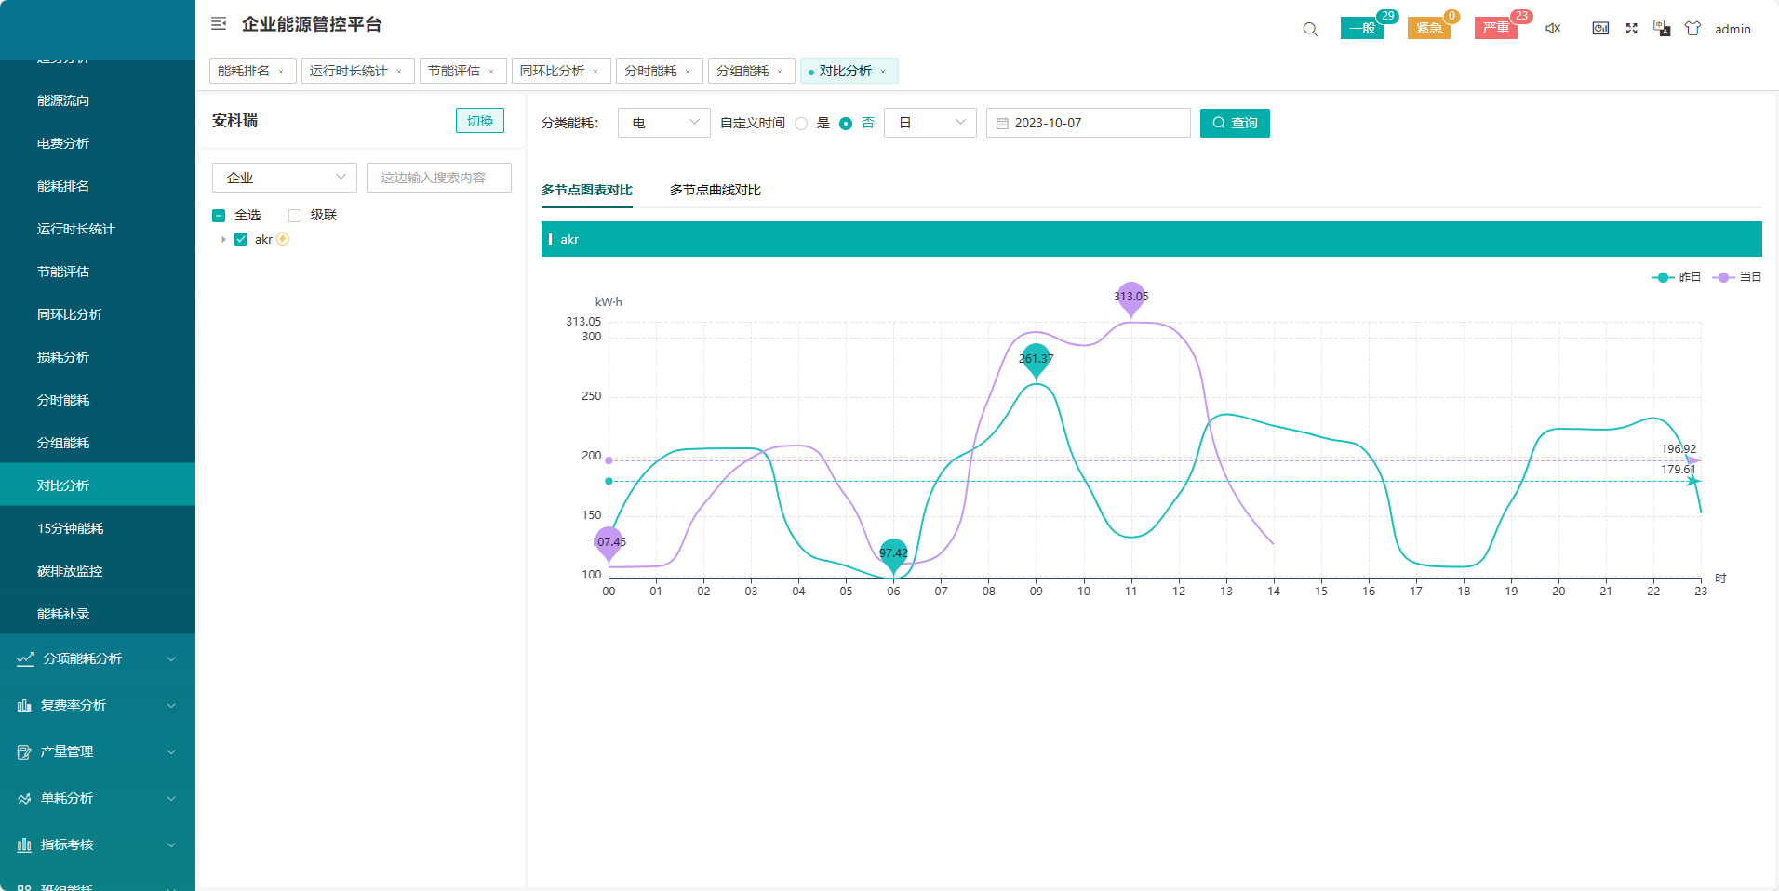Collapse the sidebar with the hamburger icon
Image resolution: width=1779 pixels, height=891 pixels.
tap(219, 24)
